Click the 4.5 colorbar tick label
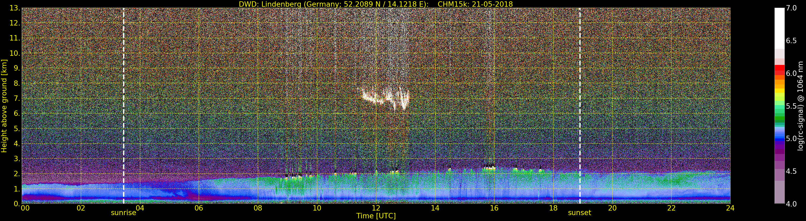Viewport: 806px width, 221px height. pos(791,171)
